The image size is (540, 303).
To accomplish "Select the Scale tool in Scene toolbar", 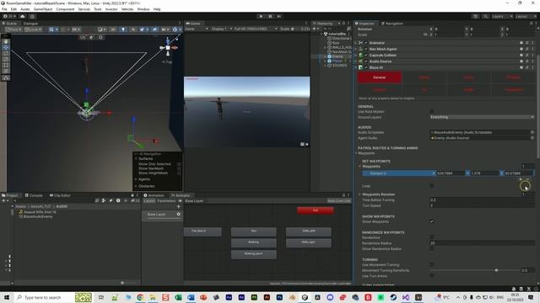I will click(x=6, y=59).
